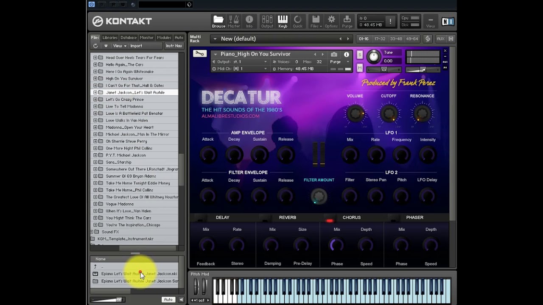Screen dimensions: 543x305
Task: Expand the Vogue Madonna folder
Action: (95, 204)
